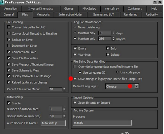Switch to the Containers tab
164x134 pixels.
(135, 9)
